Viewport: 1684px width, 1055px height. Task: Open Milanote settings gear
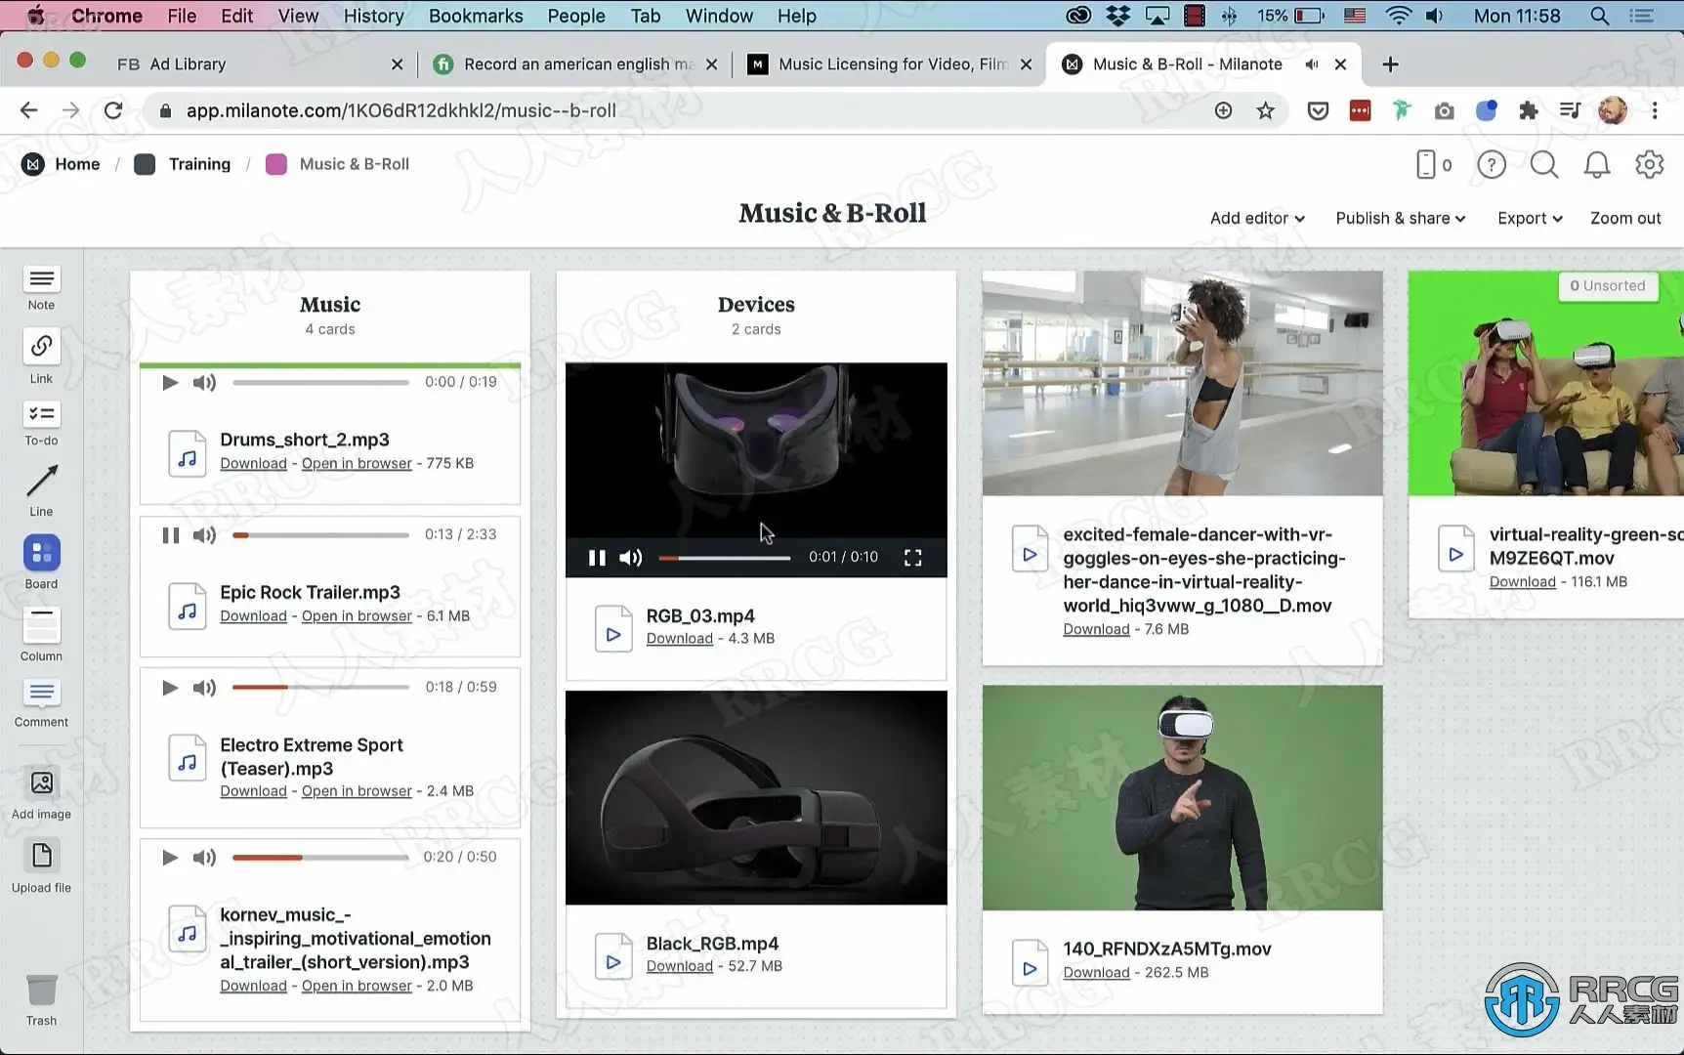[x=1650, y=164]
